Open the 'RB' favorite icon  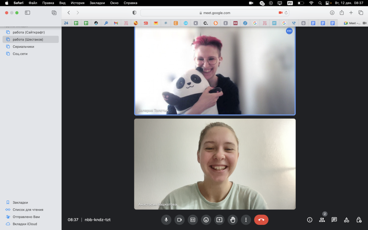[235, 23]
